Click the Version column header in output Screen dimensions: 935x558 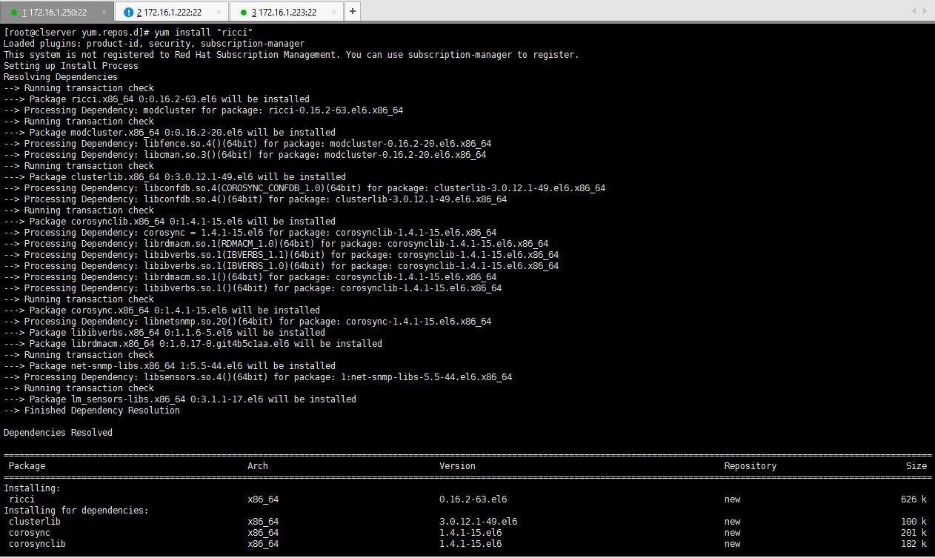[x=457, y=466]
